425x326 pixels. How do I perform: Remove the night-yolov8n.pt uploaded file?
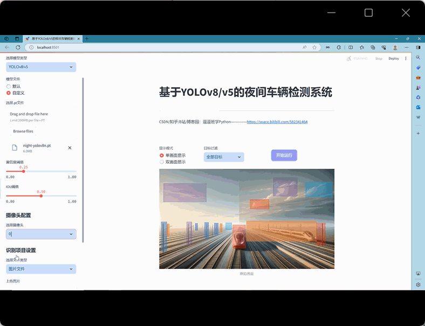[70, 148]
